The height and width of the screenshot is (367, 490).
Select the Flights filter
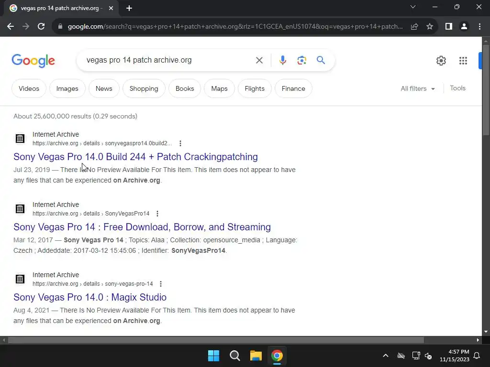coord(255,88)
